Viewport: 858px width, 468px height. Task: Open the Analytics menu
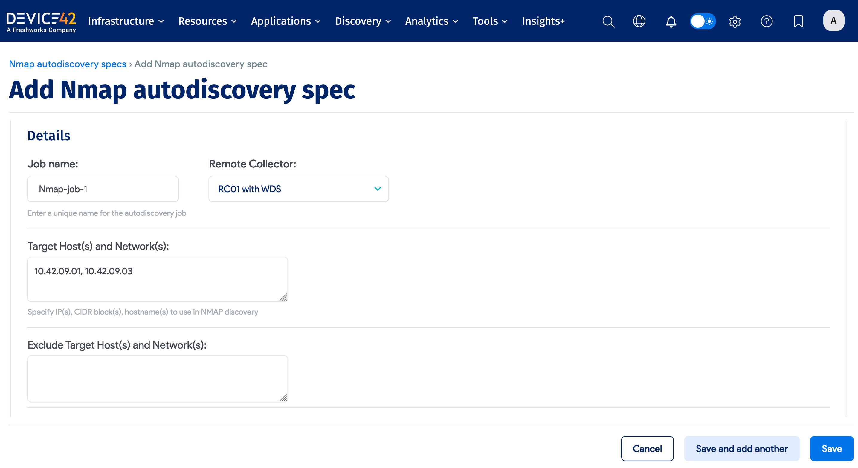tap(431, 21)
